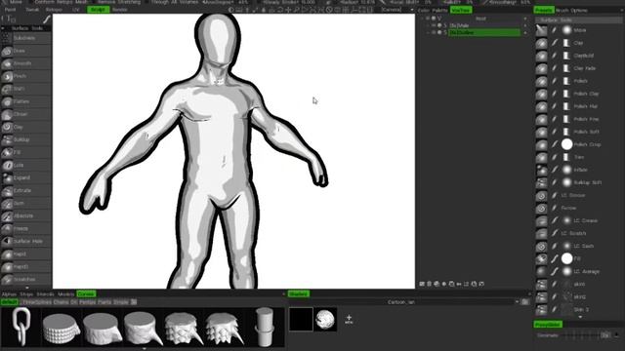This screenshot has height=351, width=625.
Task: Open the Retopo room tab
Action: click(54, 10)
